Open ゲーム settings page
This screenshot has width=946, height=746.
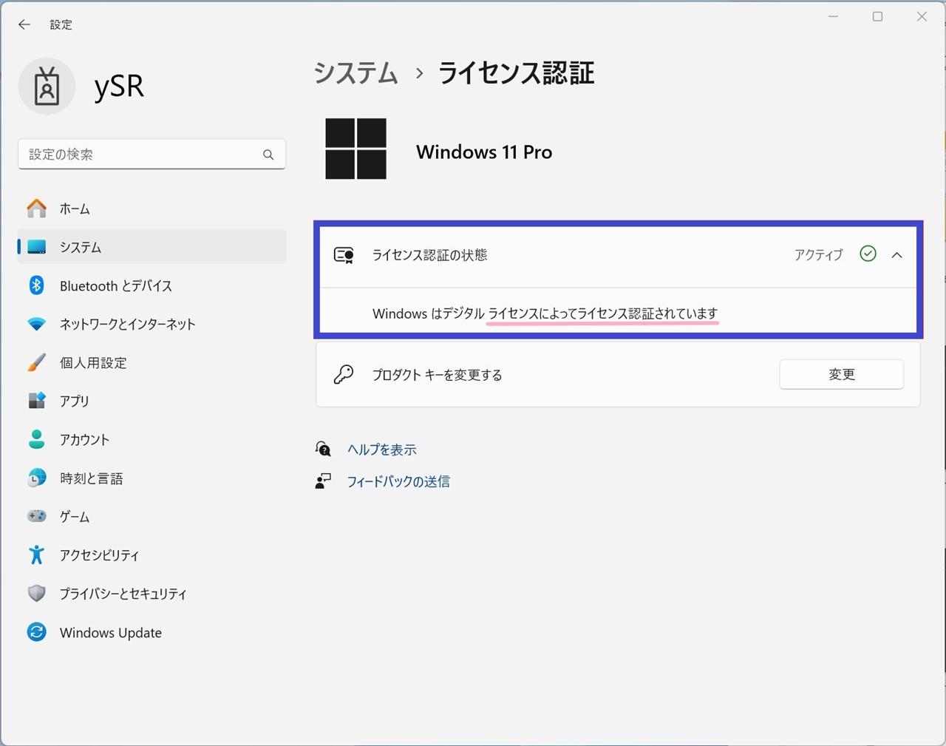152,516
